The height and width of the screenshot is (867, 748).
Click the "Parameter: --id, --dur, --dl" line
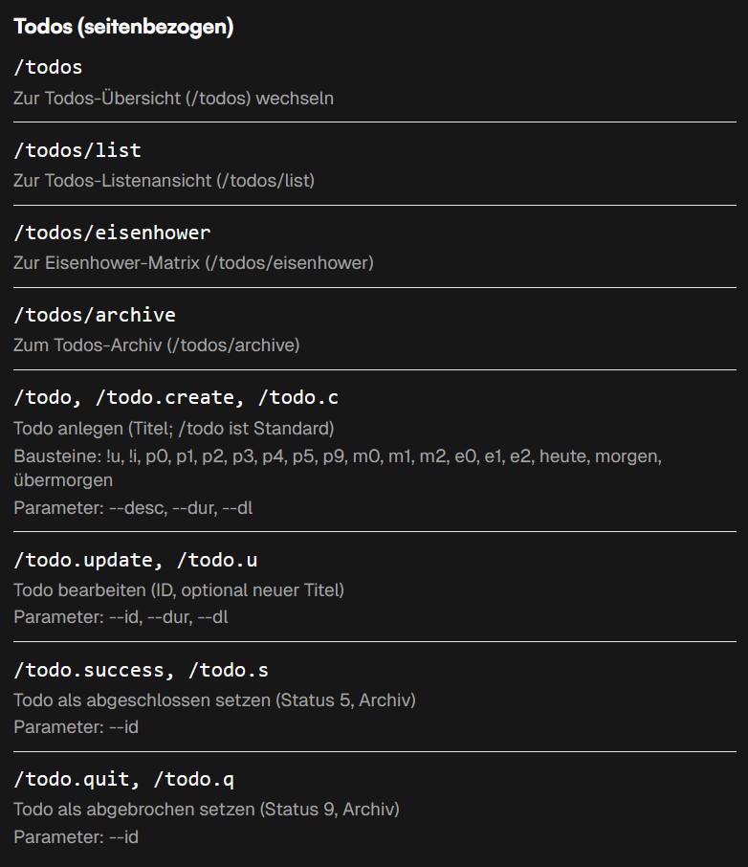click(121, 617)
